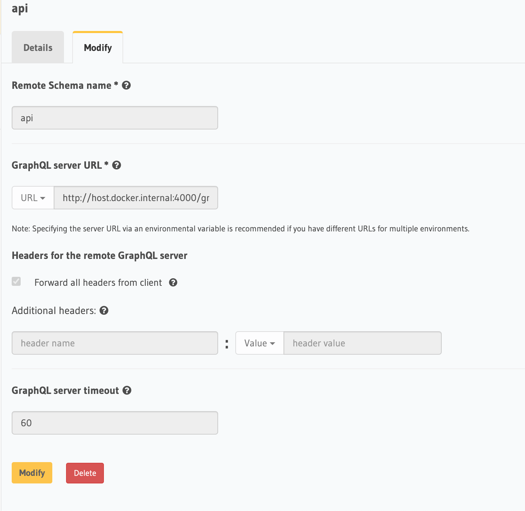Open help icon next to Remote Schema name
This screenshot has height=511, width=525.
point(126,85)
